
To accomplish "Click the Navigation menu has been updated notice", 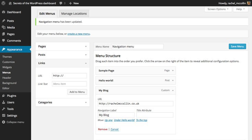I will [142, 22].
